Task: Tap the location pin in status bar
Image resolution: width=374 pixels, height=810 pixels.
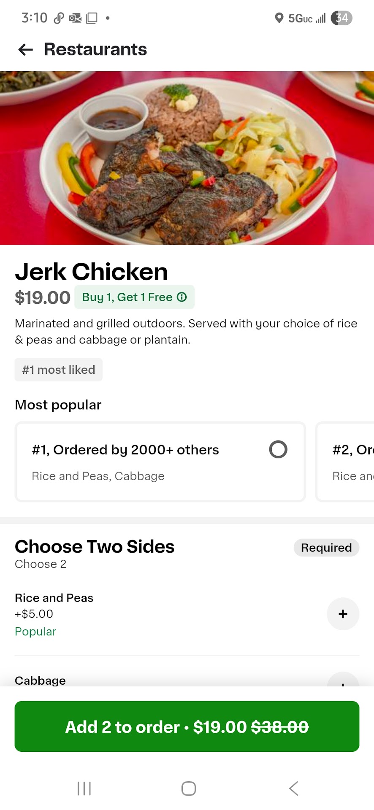Action: 279,18
